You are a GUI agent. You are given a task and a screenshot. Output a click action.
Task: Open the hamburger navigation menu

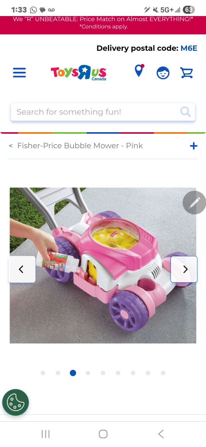19,73
